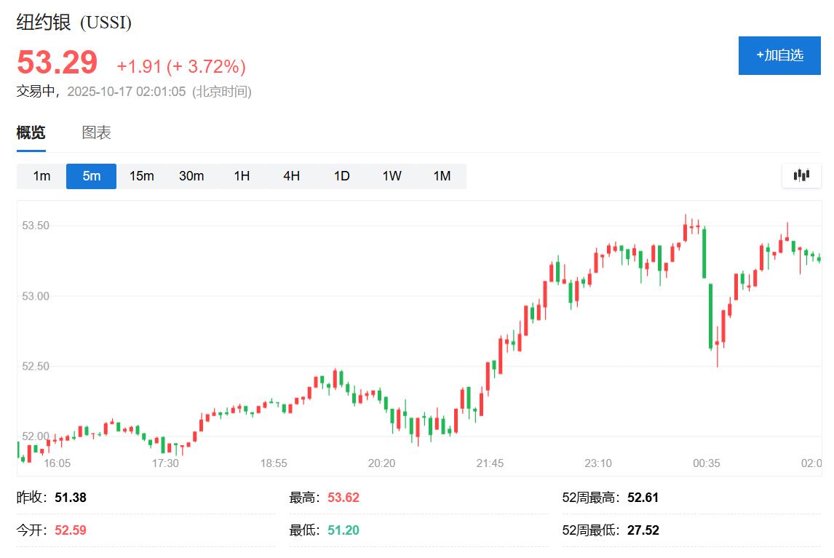Click the 最高 value 53.62
This screenshot has width=834, height=558.
(x=343, y=498)
